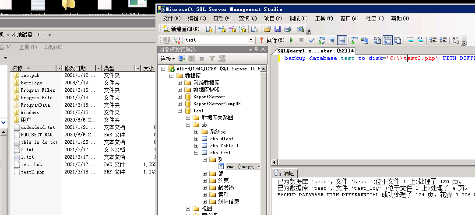Image resolution: width=475 pixels, height=215 pixels.
Task: Select the cmd (image) column item
Action: pos(243,166)
